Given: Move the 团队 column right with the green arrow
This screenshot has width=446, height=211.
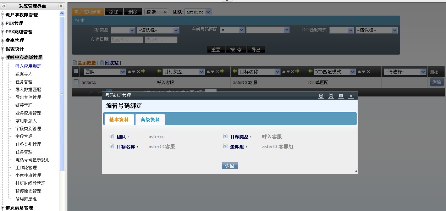Looking at the screenshot, I should click(x=143, y=72).
